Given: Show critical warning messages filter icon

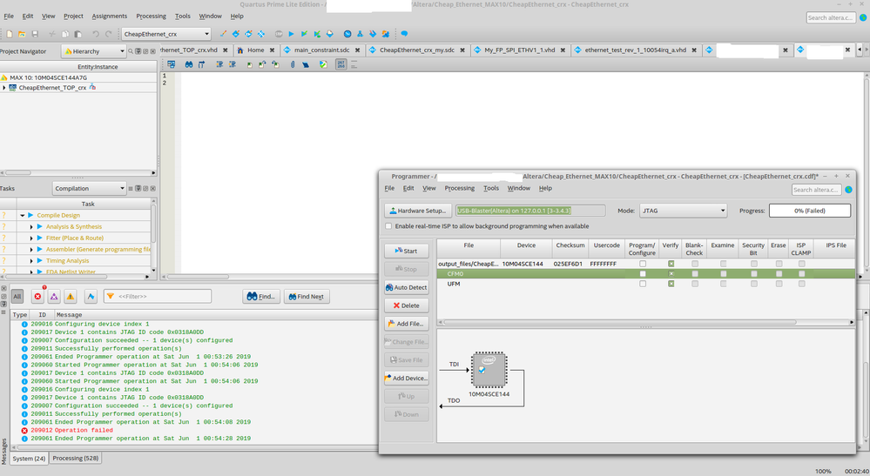Looking at the screenshot, I should pos(54,297).
